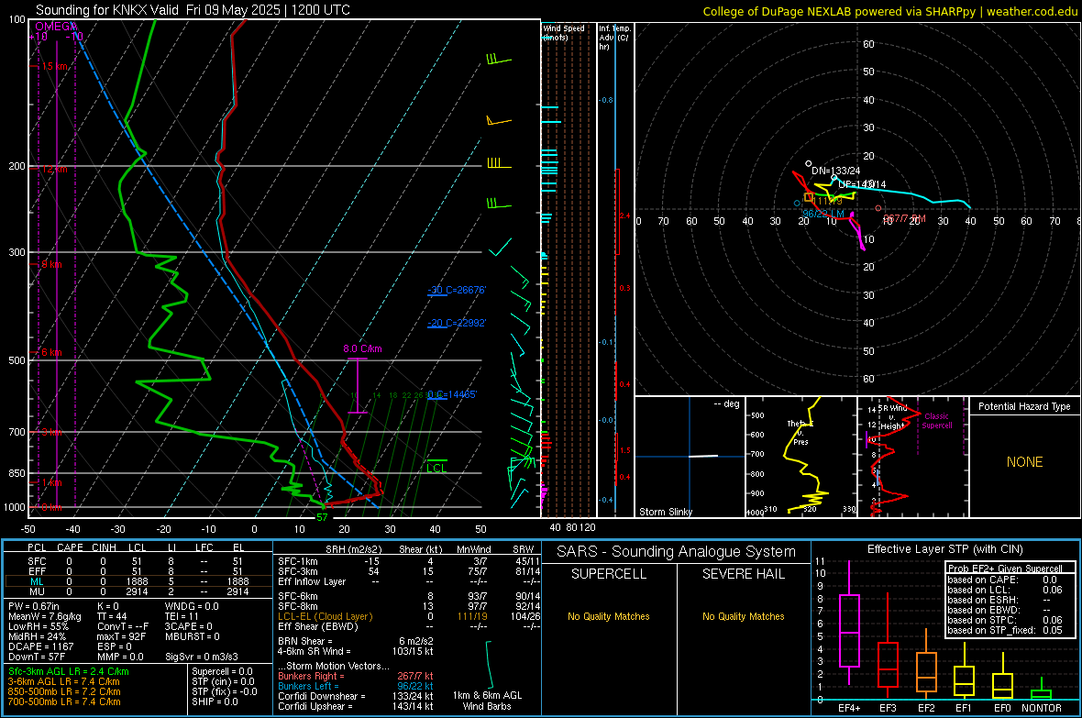Click the Corfidi Upshear = 143/14 kt text
Screen dimensions: 1082x718
[356, 706]
